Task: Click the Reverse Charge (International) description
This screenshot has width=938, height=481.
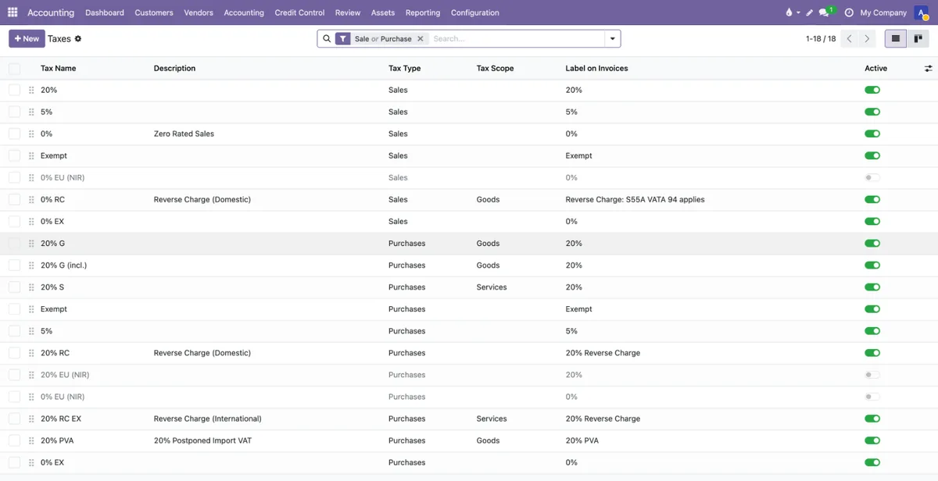Action: 208,419
